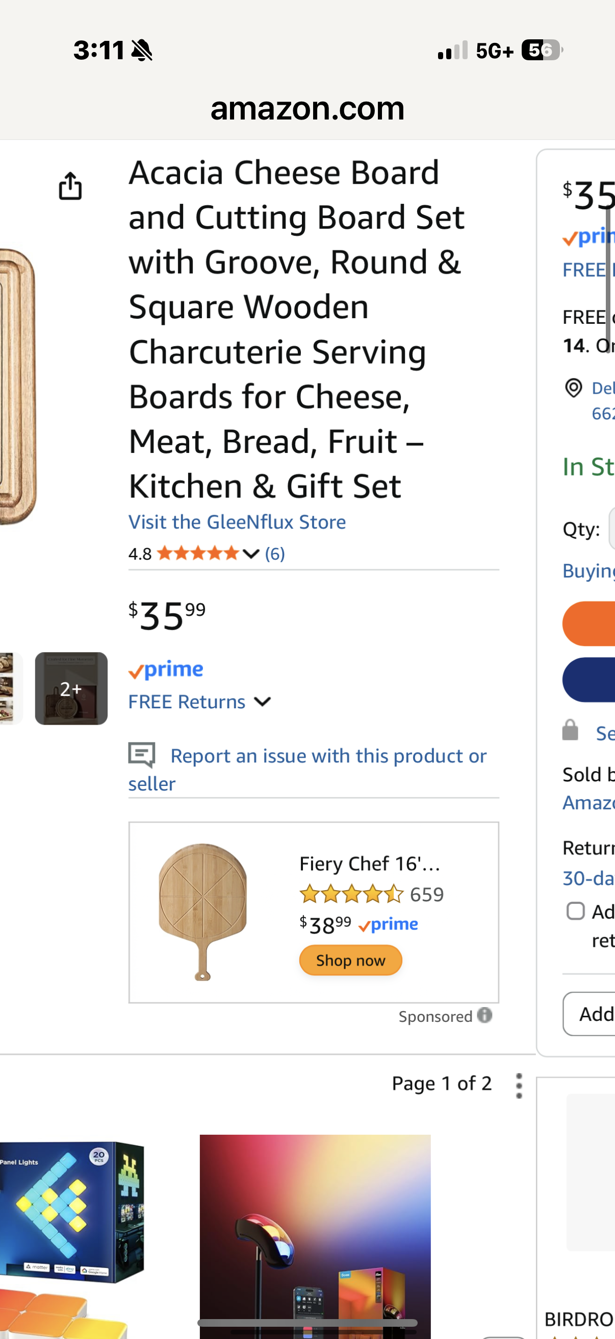Screen dimensions: 615x1339
Task: Open the Fiery Chef pizza board ad image
Action: click(x=202, y=911)
